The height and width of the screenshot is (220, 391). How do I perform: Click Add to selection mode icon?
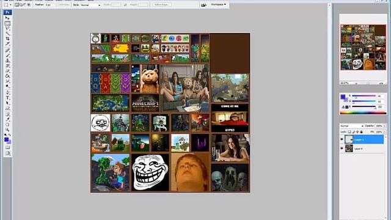(x=21, y=5)
